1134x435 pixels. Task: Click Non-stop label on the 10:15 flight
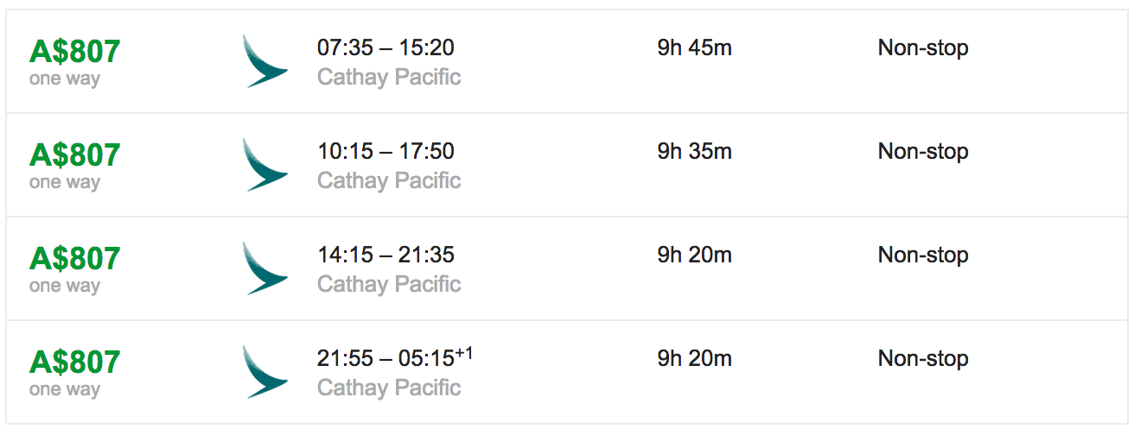pyautogui.click(x=923, y=151)
